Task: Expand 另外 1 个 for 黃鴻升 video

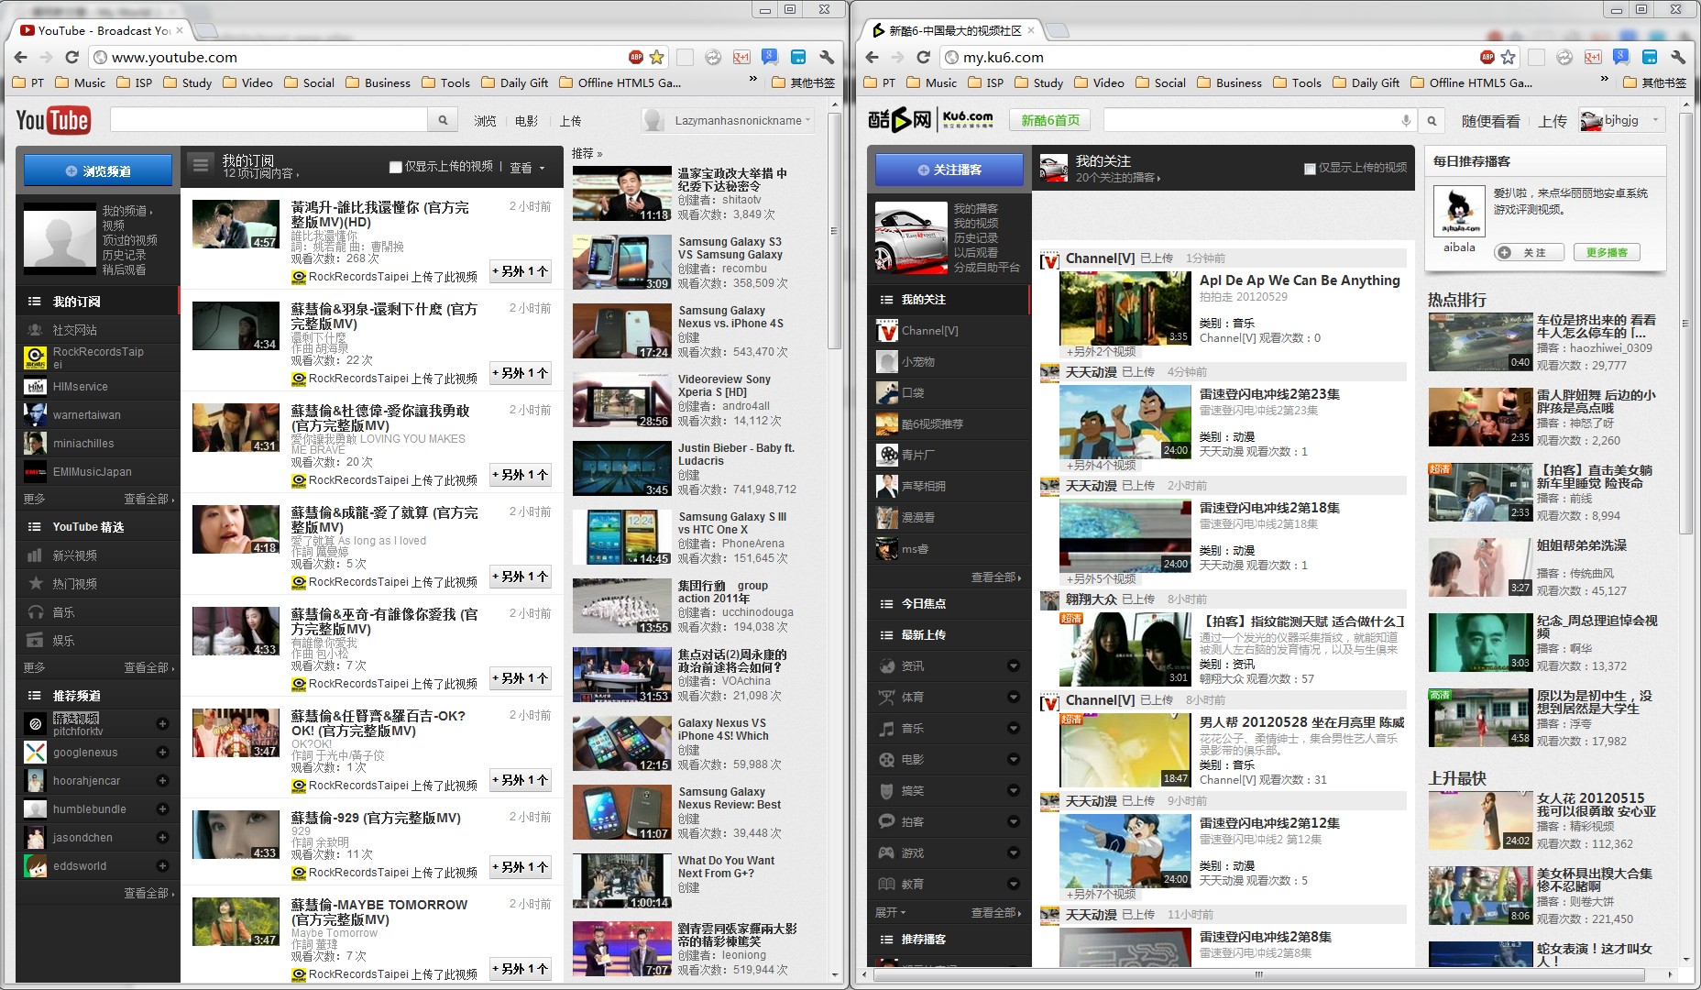Action: [521, 271]
